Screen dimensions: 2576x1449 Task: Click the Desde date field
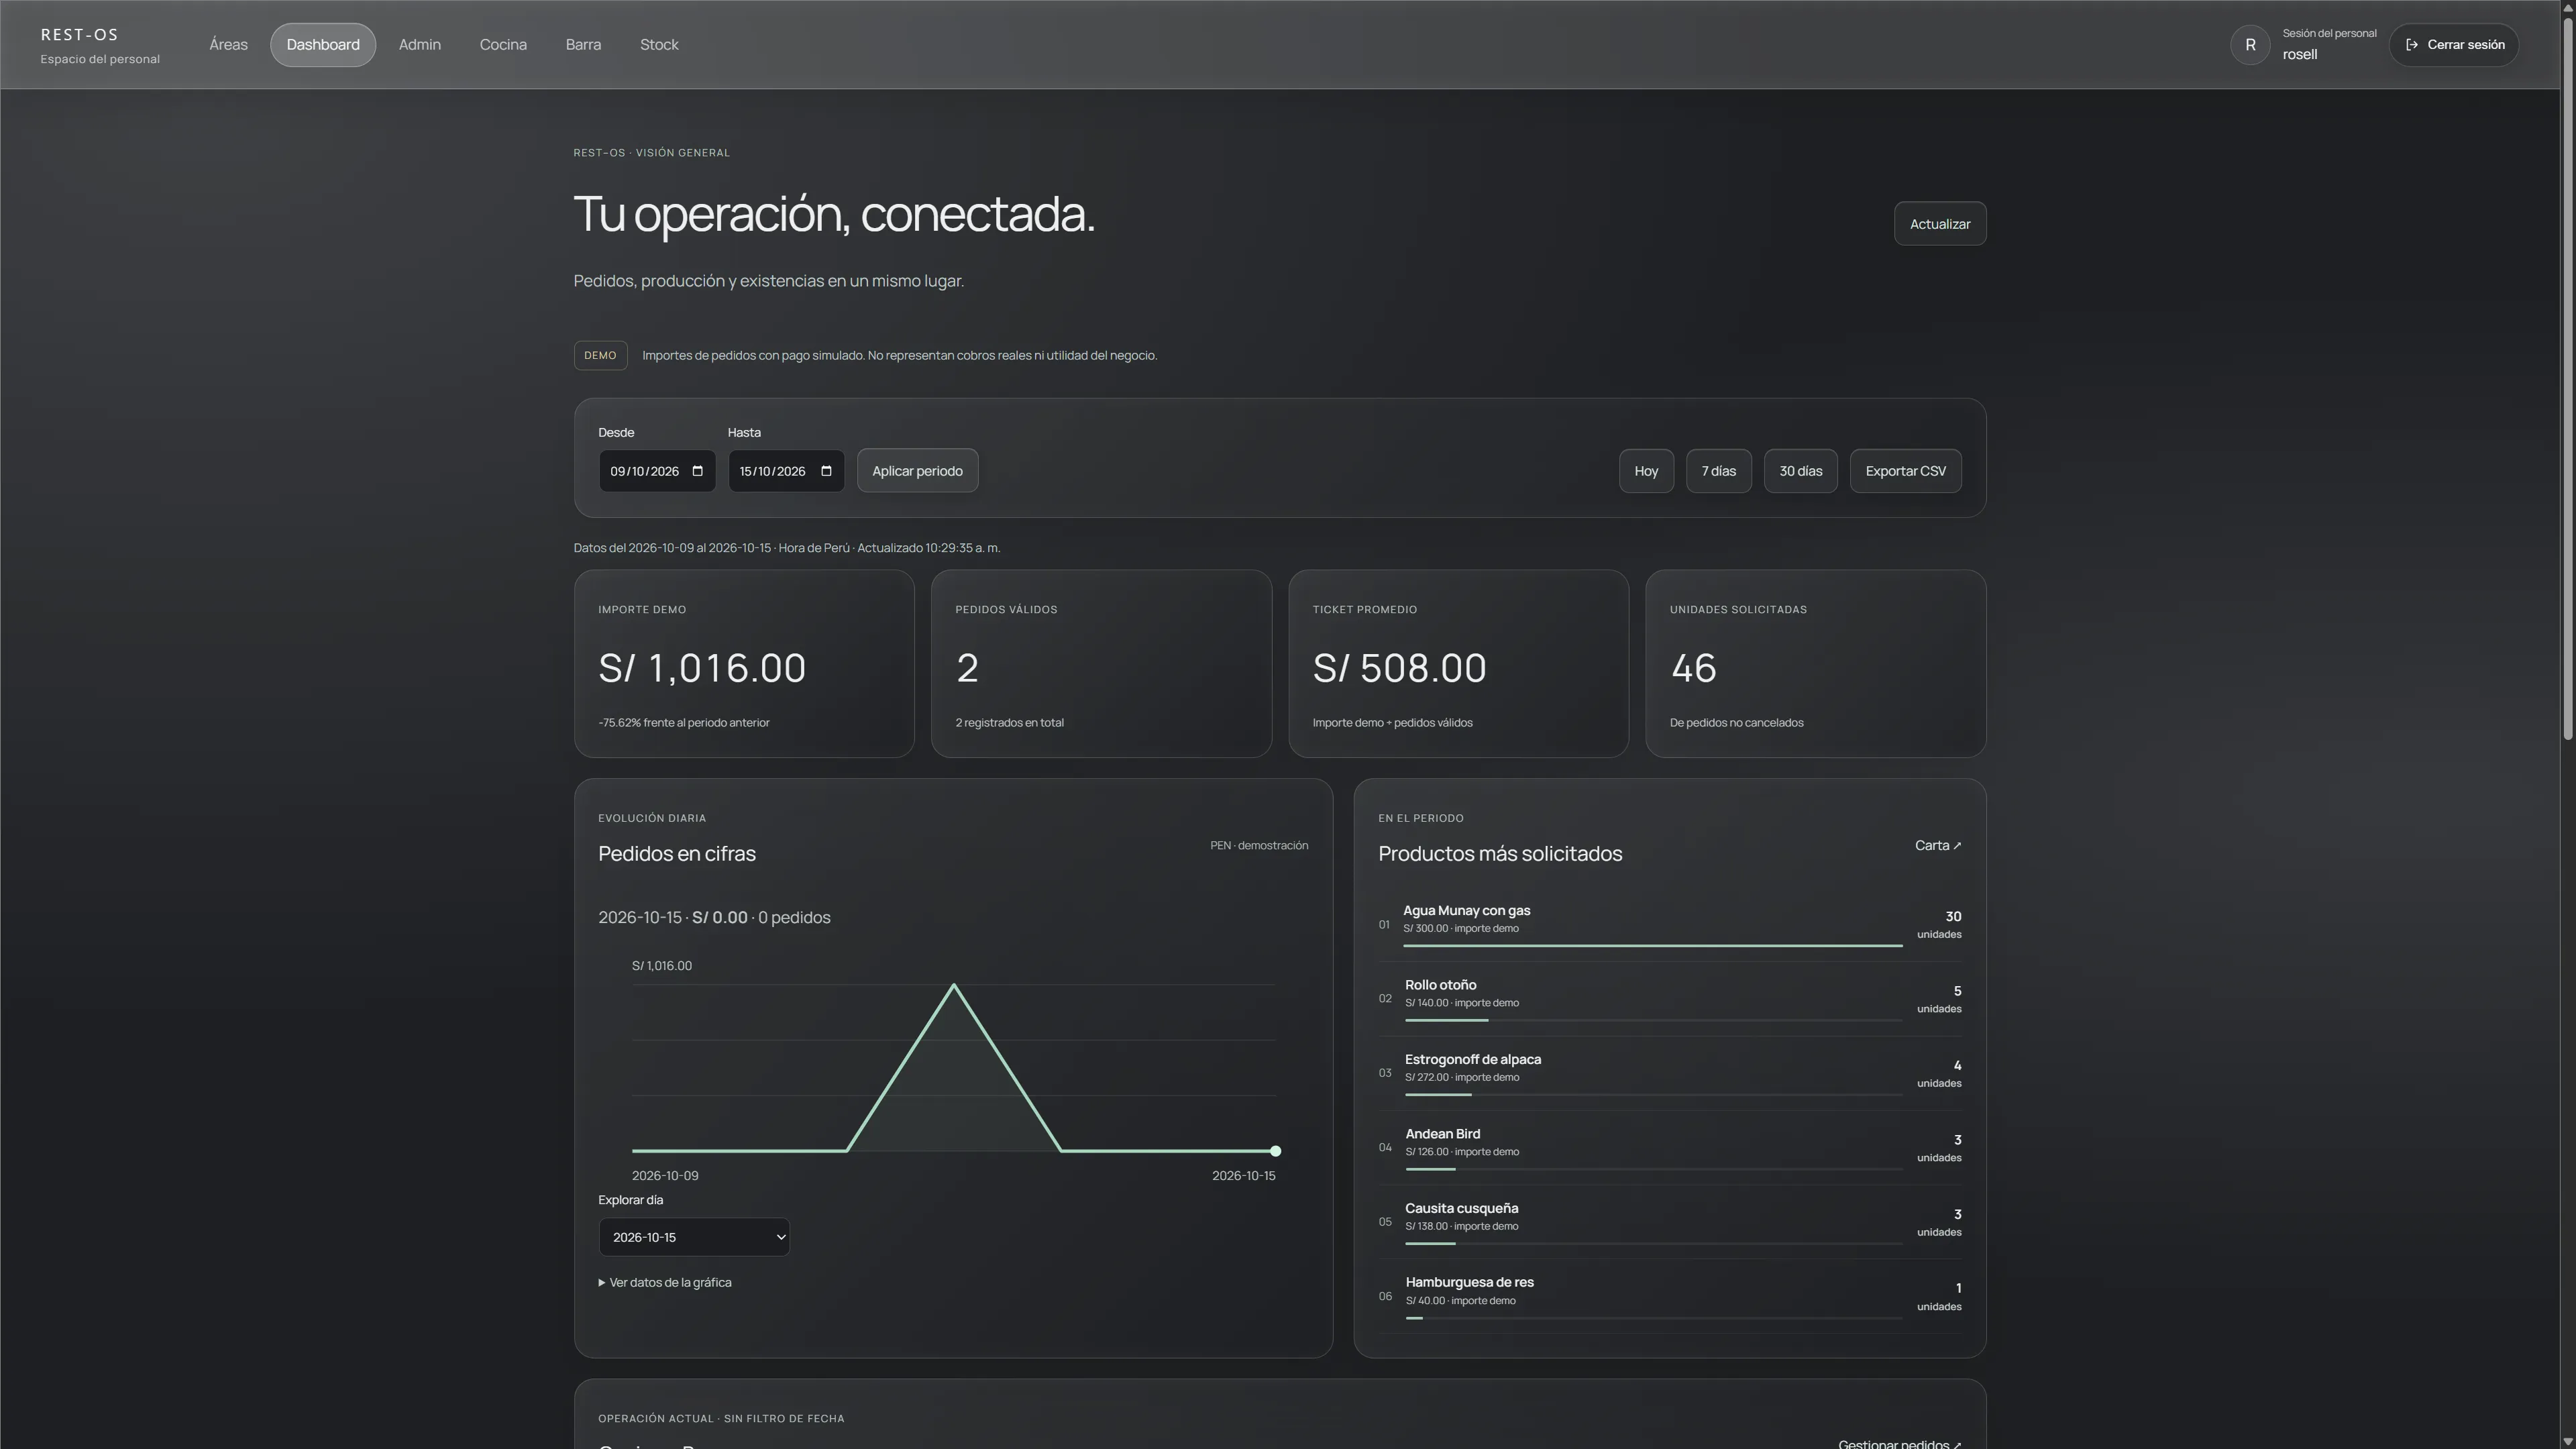tap(657, 471)
